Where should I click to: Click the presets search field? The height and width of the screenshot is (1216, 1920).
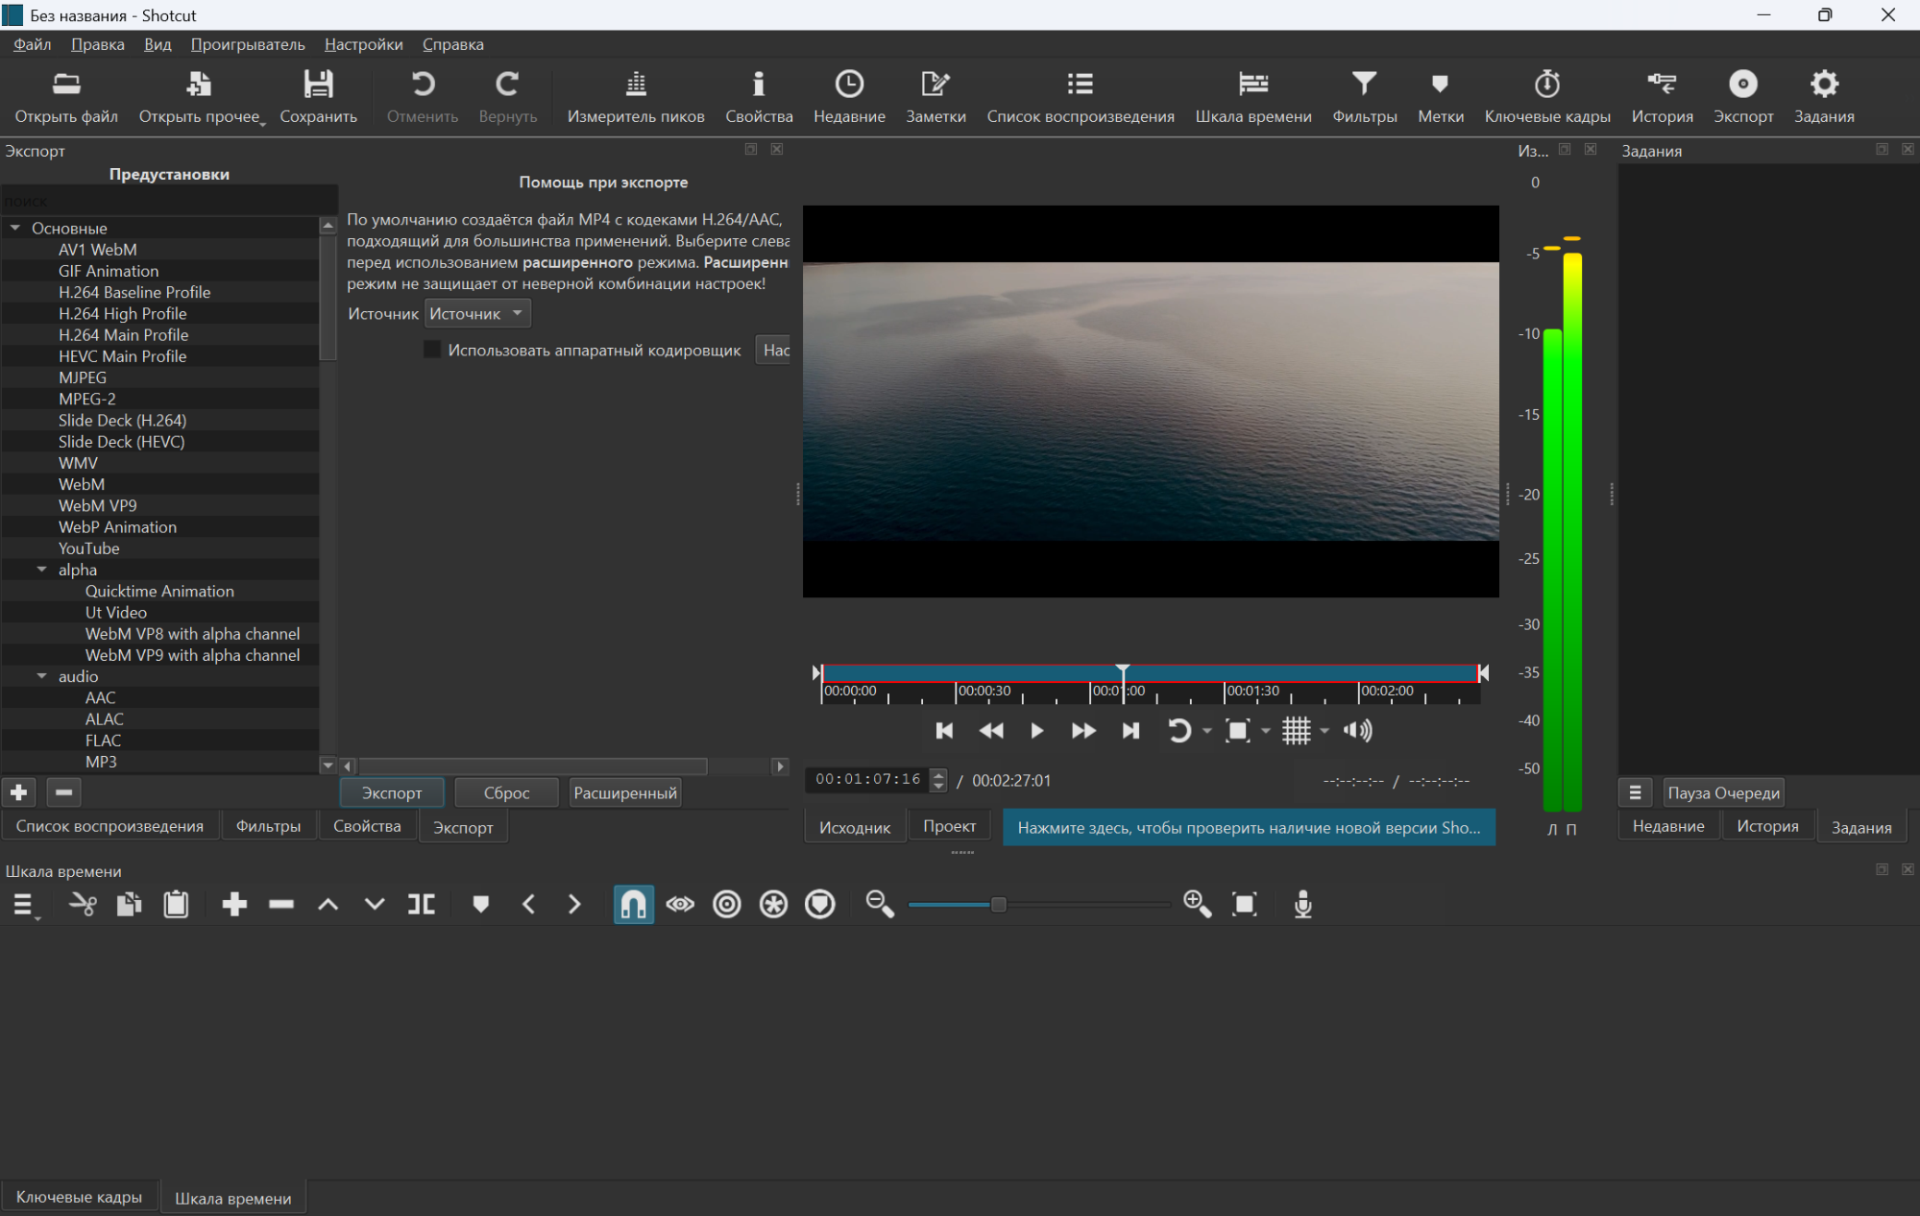(169, 201)
